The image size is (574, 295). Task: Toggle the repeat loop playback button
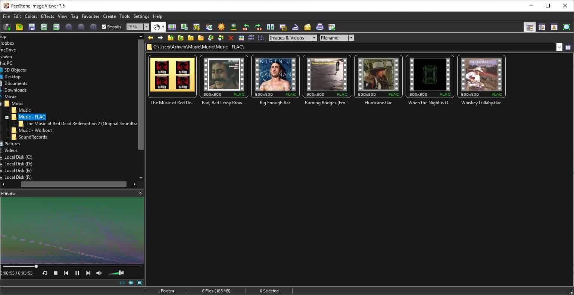[x=45, y=273]
